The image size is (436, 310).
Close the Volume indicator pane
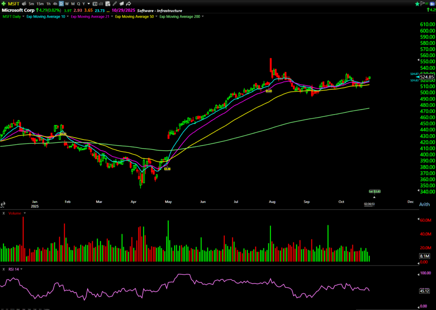[x=3, y=213]
